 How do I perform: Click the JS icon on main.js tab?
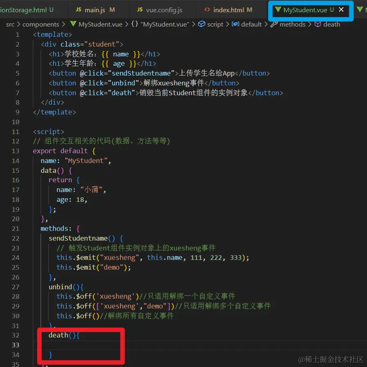click(x=78, y=9)
